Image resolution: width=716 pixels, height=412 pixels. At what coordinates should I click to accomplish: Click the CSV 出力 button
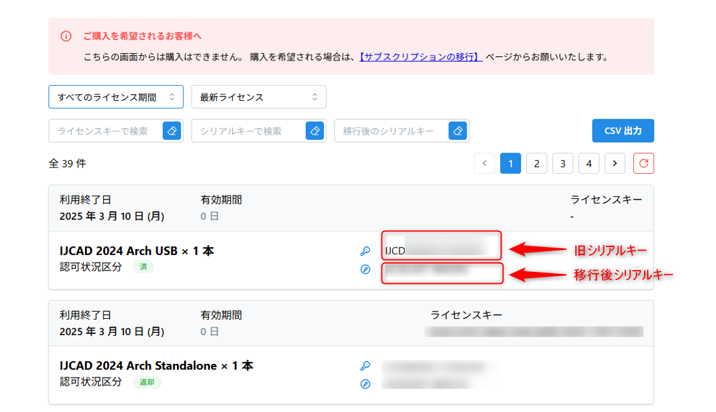click(623, 131)
